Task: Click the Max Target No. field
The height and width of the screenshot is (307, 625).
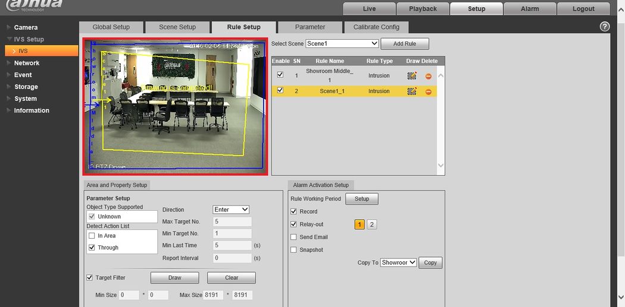Action: pyautogui.click(x=232, y=222)
